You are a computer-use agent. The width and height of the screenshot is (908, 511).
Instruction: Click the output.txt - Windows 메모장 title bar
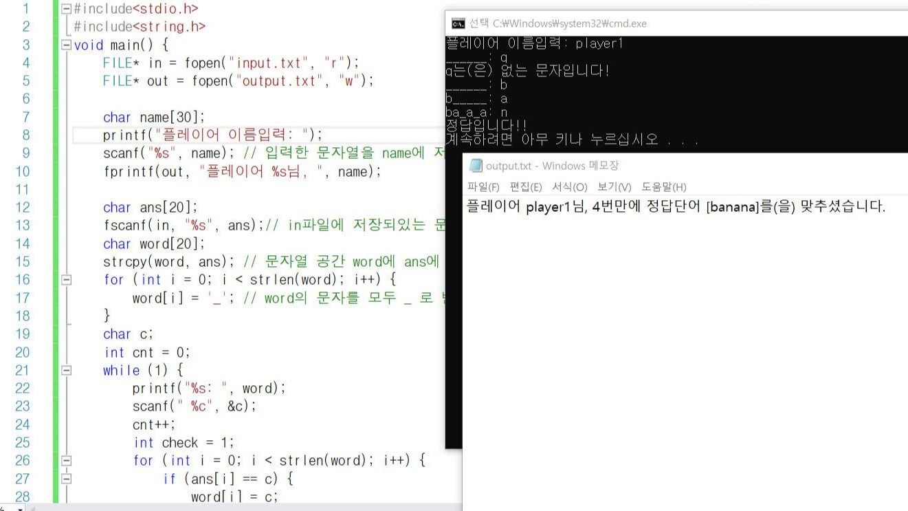pos(553,166)
